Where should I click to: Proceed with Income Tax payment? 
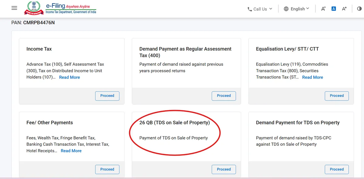[x=107, y=96]
